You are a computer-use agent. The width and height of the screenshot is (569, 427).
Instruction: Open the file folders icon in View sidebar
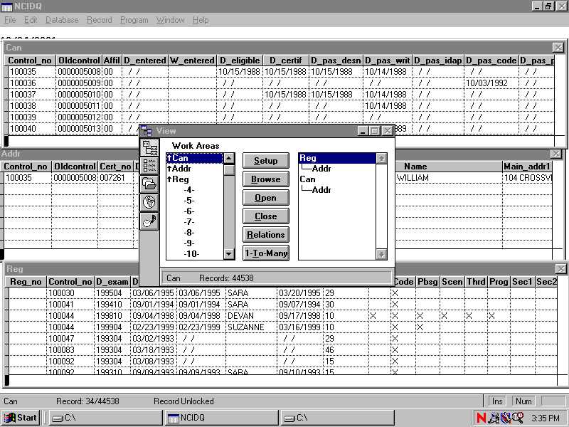[x=149, y=184]
